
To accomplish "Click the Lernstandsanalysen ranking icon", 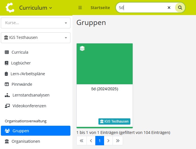I will coord(7,95).
